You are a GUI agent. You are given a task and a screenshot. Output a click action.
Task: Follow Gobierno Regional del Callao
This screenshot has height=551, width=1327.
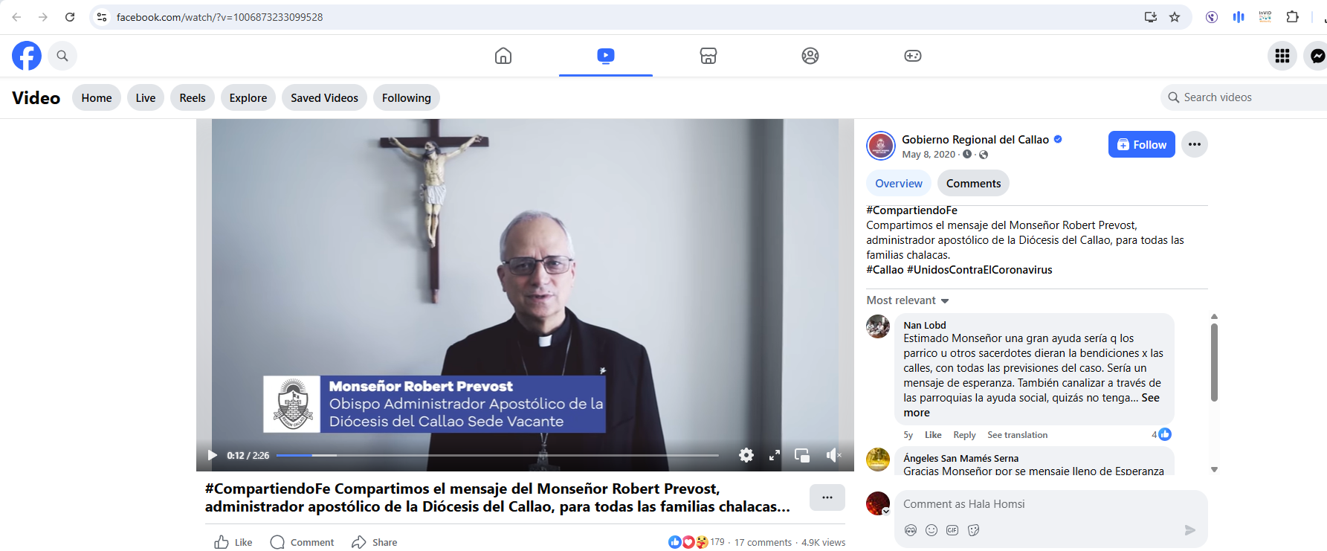pos(1141,144)
